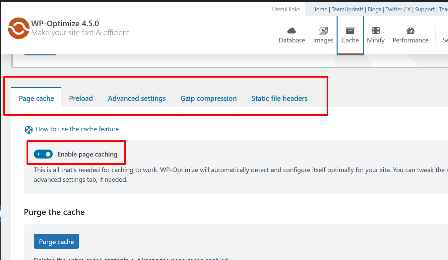This screenshot has width=448, height=260.
Task: Follow the TeamUpdraft useful link
Action: point(347,9)
